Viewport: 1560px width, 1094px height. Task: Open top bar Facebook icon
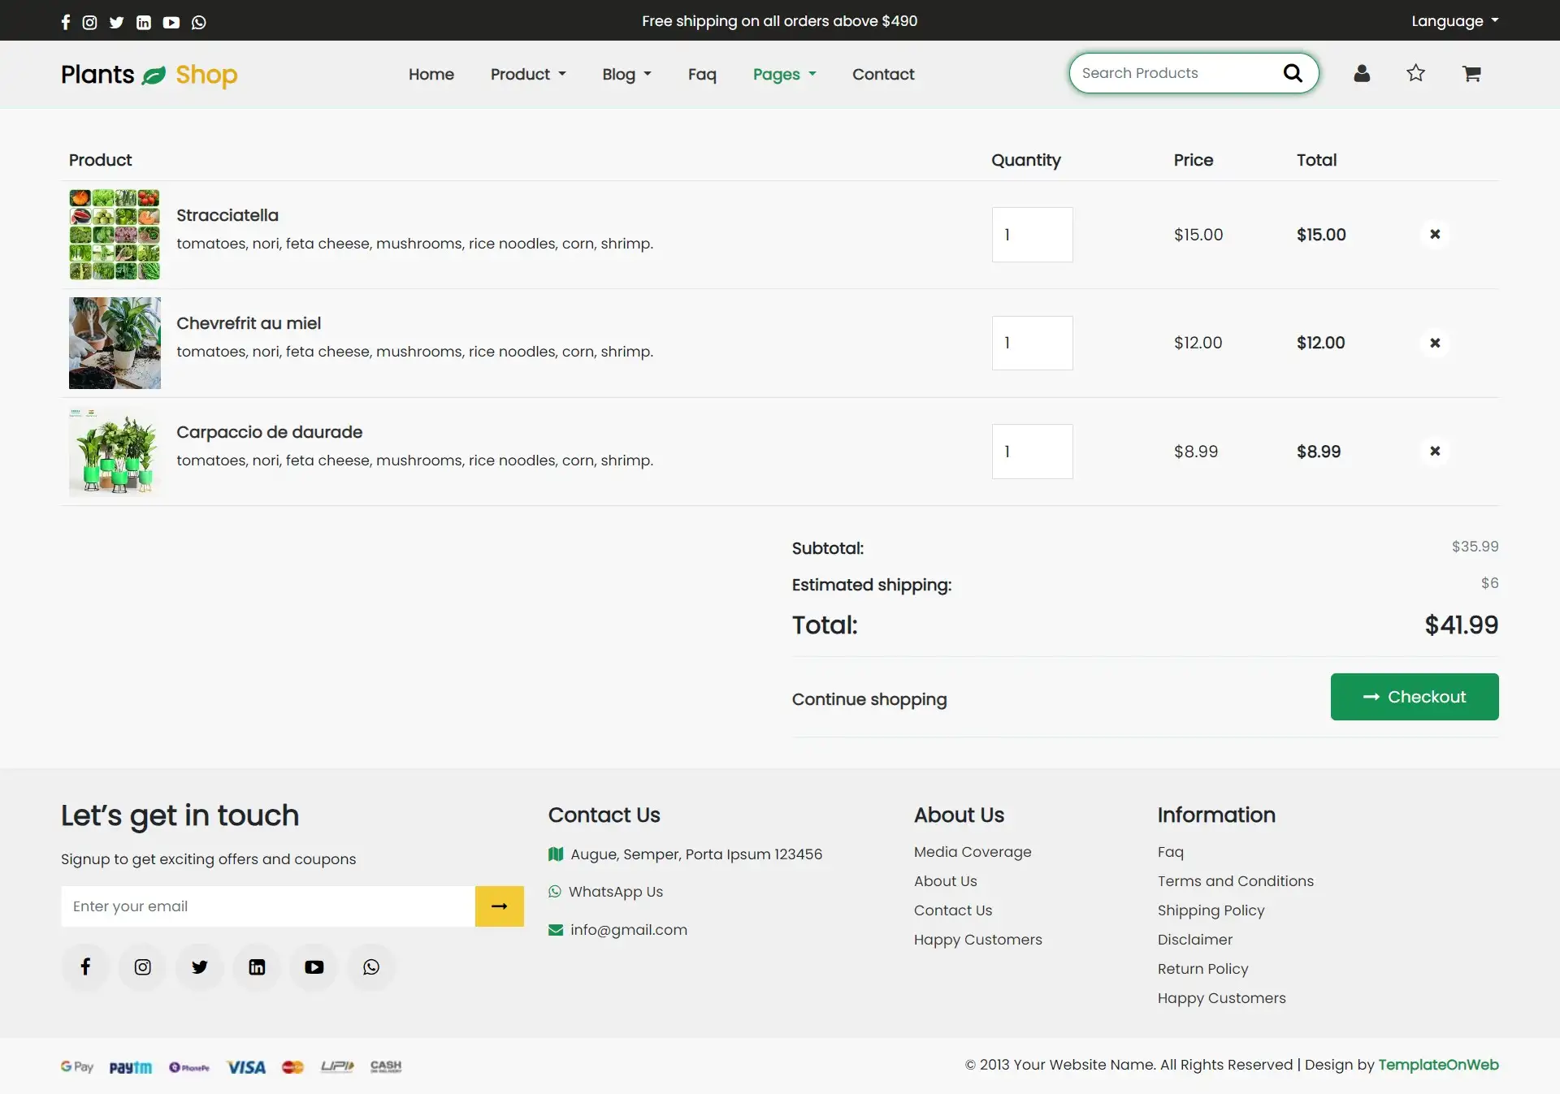tap(66, 22)
